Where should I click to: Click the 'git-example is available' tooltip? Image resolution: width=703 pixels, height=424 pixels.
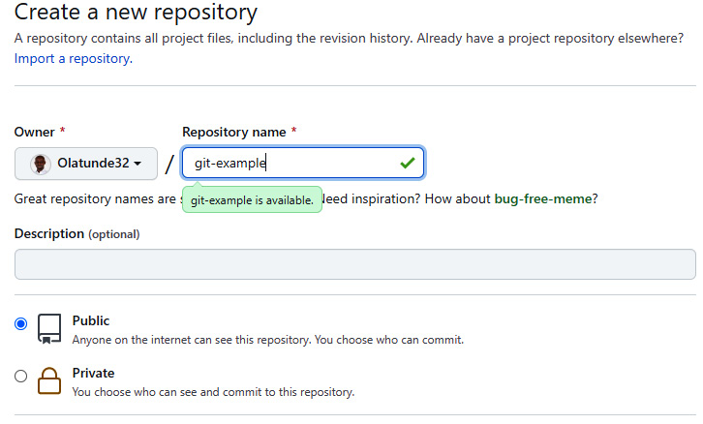pyautogui.click(x=252, y=200)
